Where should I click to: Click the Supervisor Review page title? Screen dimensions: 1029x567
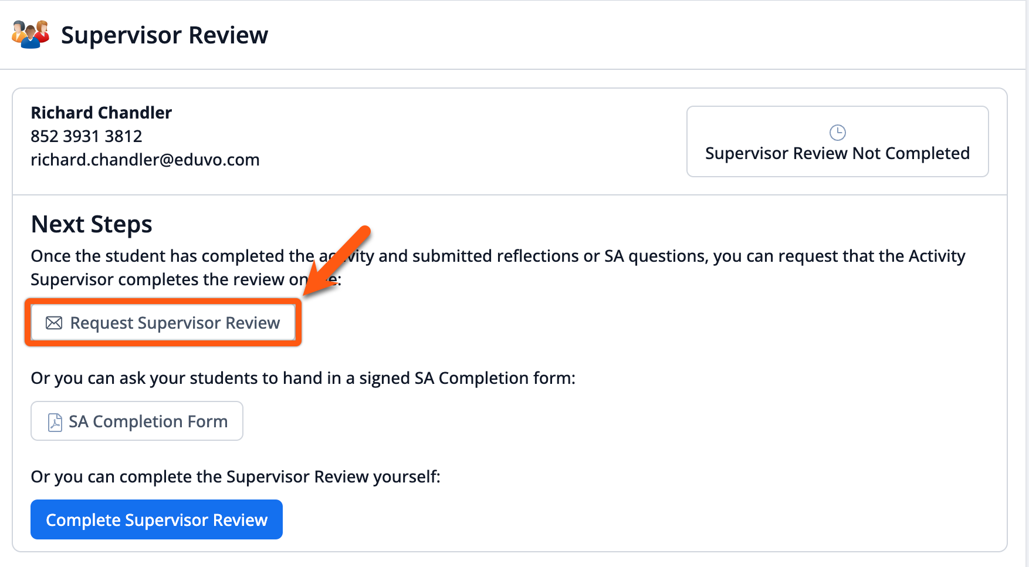coord(164,35)
